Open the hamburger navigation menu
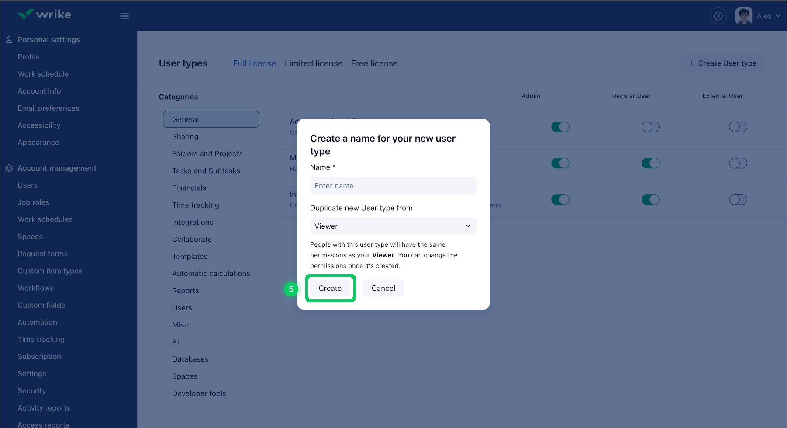The height and width of the screenshot is (428, 787). pyautogui.click(x=124, y=16)
